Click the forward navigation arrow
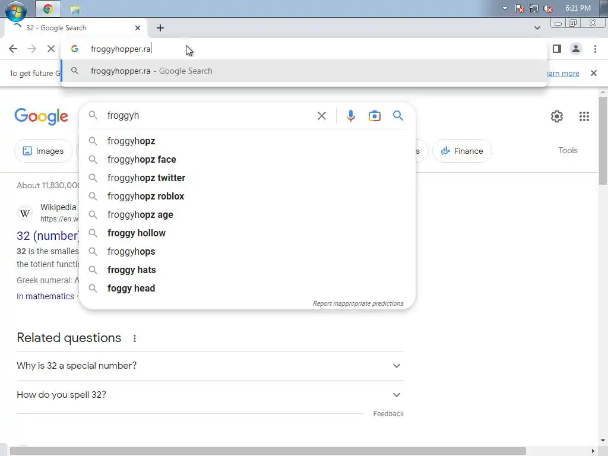The image size is (608, 456). (32, 49)
